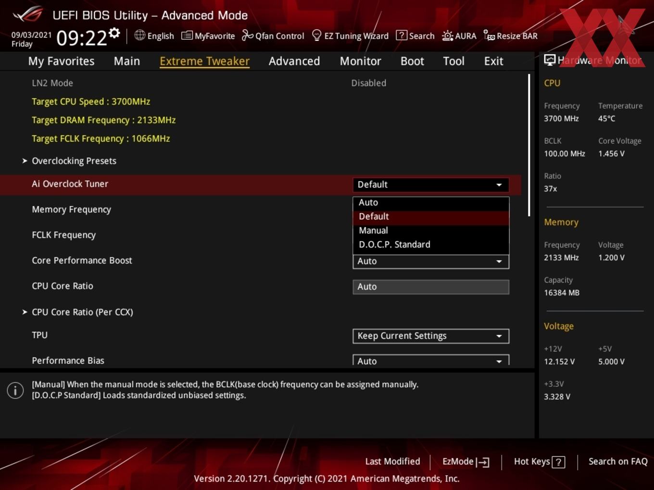Open the Search function label
The height and width of the screenshot is (490, 654).
coord(422,36)
